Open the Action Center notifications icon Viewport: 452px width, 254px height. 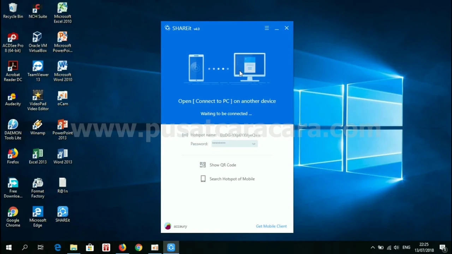click(442, 248)
